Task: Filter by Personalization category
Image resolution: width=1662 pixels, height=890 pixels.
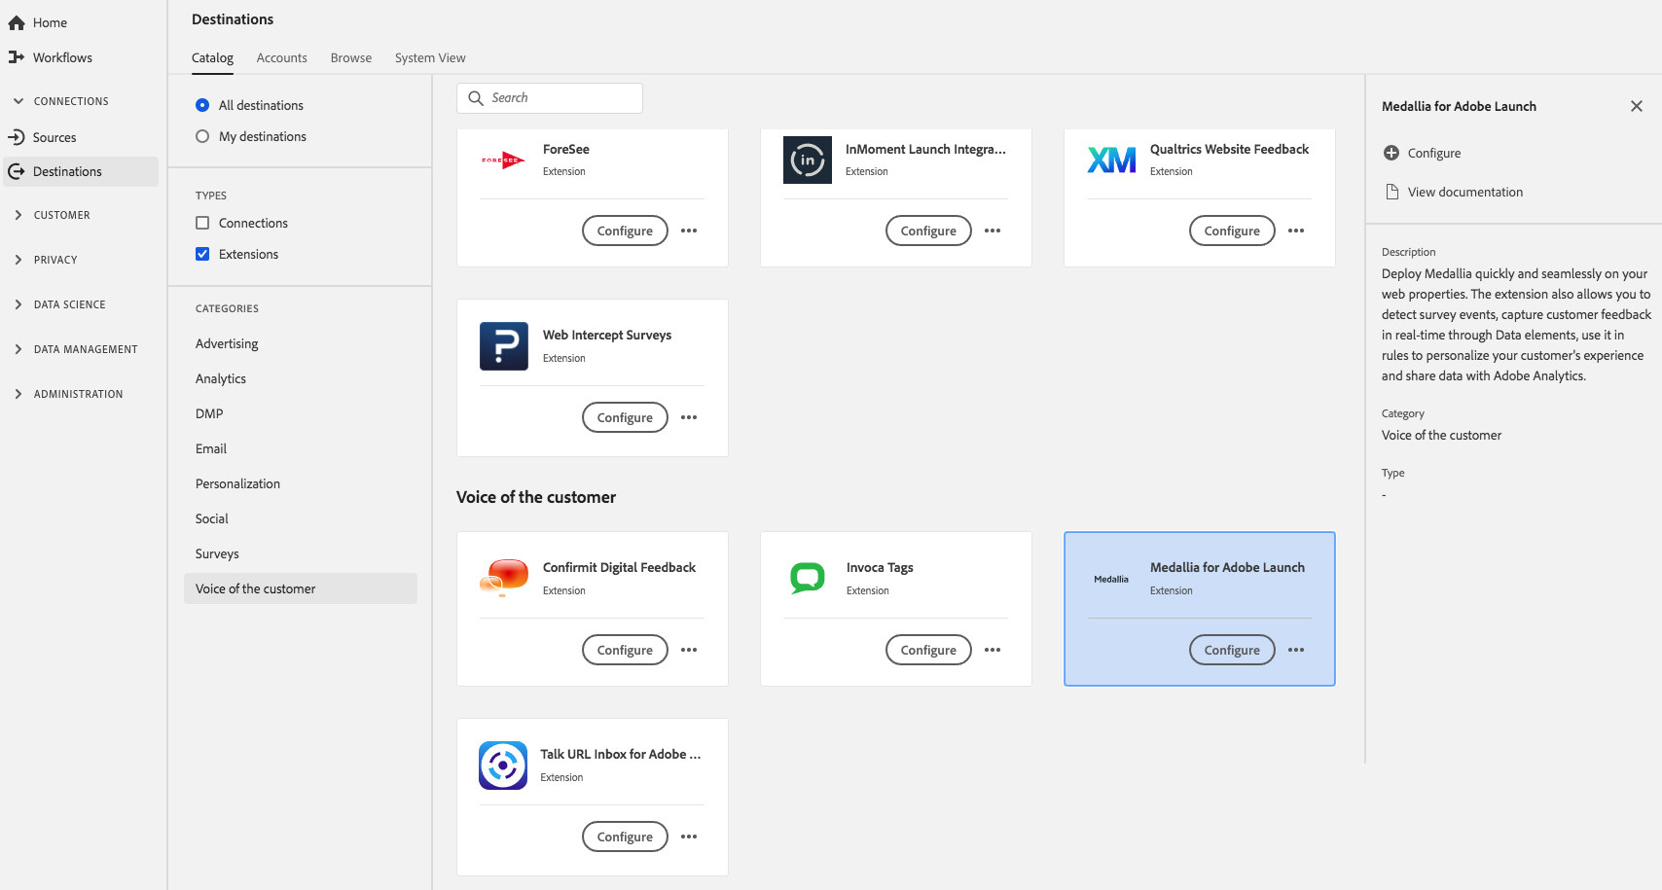Action: pos(237,483)
